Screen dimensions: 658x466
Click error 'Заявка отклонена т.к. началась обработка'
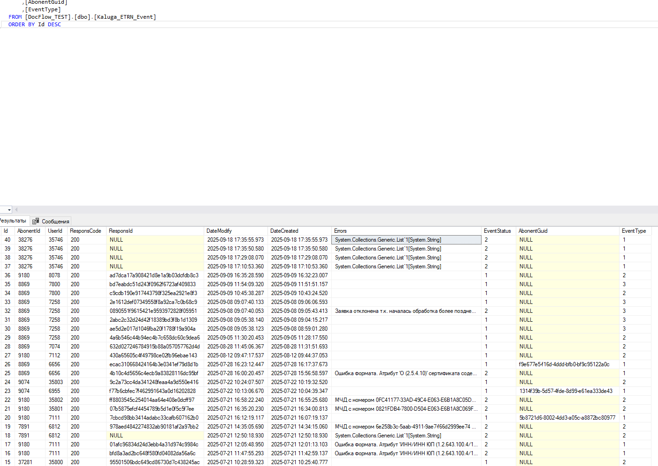click(x=406, y=311)
